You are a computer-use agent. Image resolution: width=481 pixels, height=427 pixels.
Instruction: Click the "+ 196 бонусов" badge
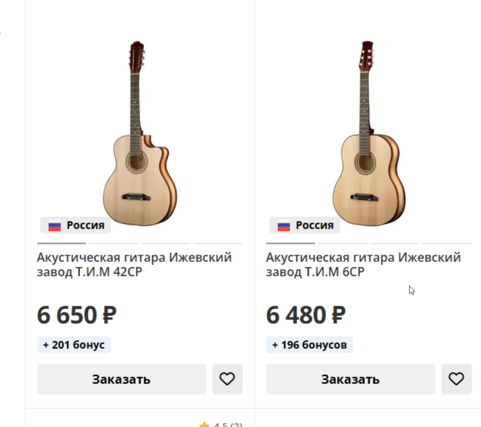pyautogui.click(x=309, y=345)
